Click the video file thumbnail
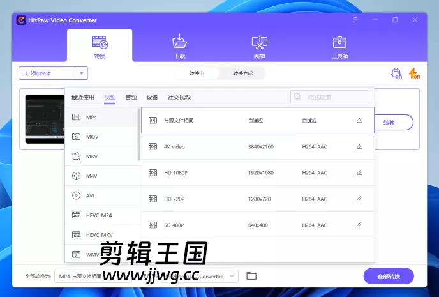The image size is (439, 297). pyautogui.click(x=45, y=119)
